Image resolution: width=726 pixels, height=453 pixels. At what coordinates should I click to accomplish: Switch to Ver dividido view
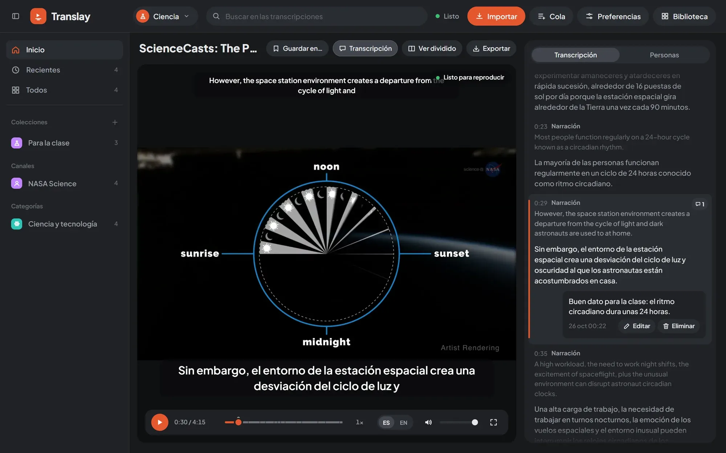coord(432,49)
